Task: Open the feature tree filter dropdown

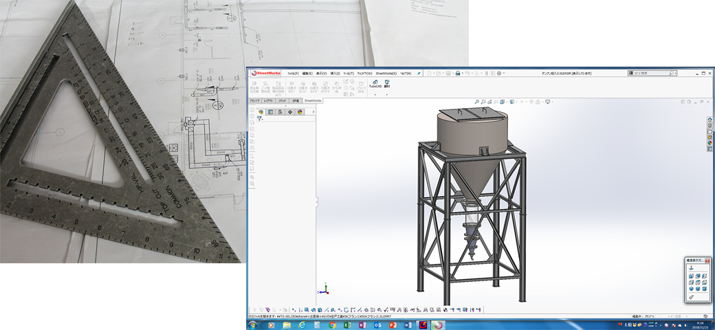Action: point(260,119)
